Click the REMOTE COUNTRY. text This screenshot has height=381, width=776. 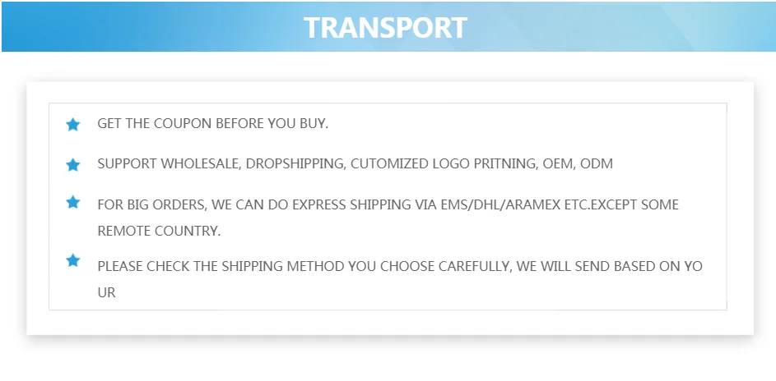[x=159, y=231]
